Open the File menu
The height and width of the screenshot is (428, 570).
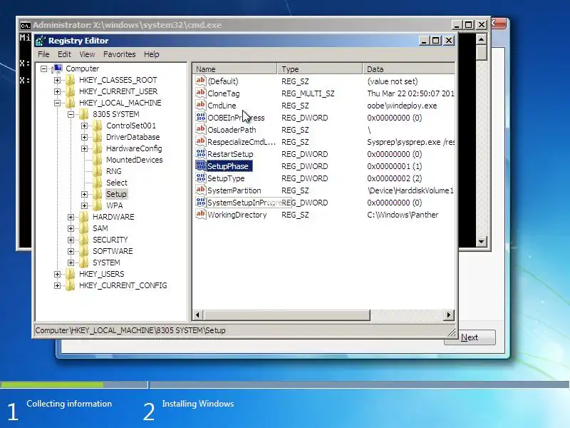(43, 54)
